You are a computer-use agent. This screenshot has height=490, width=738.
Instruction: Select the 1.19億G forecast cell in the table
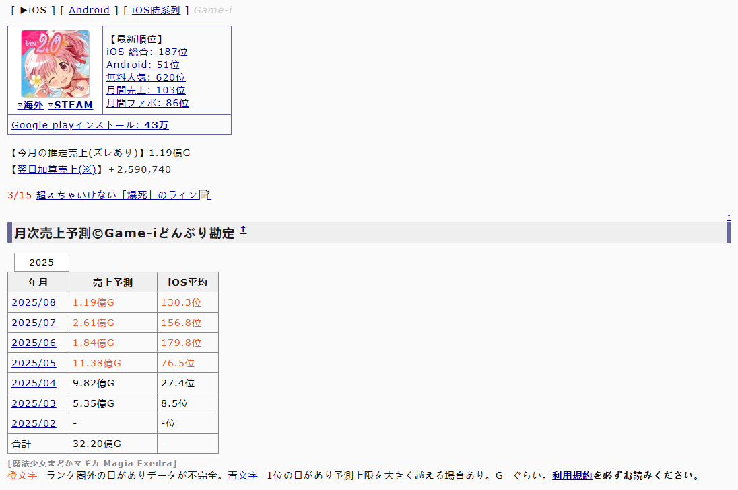(x=113, y=302)
